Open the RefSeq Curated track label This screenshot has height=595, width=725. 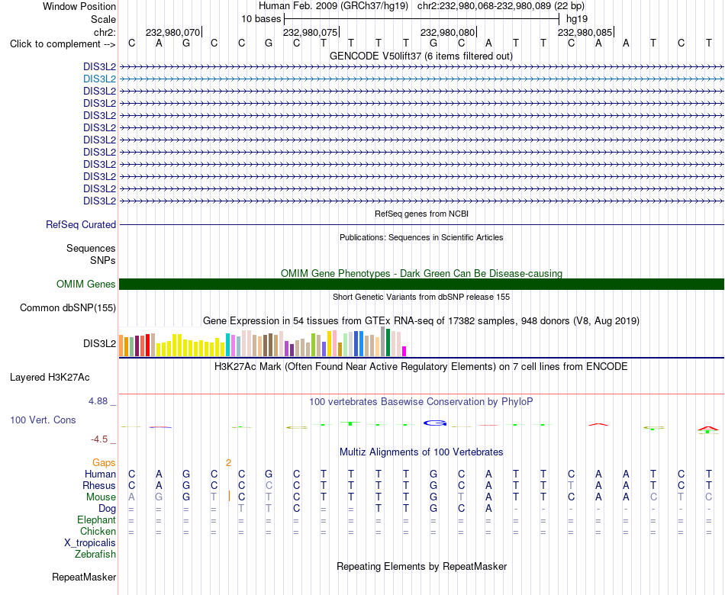[81, 224]
